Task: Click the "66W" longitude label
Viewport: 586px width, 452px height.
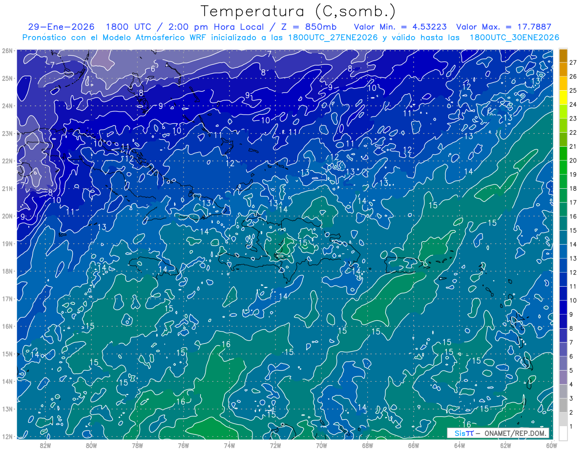Action: tap(413, 445)
